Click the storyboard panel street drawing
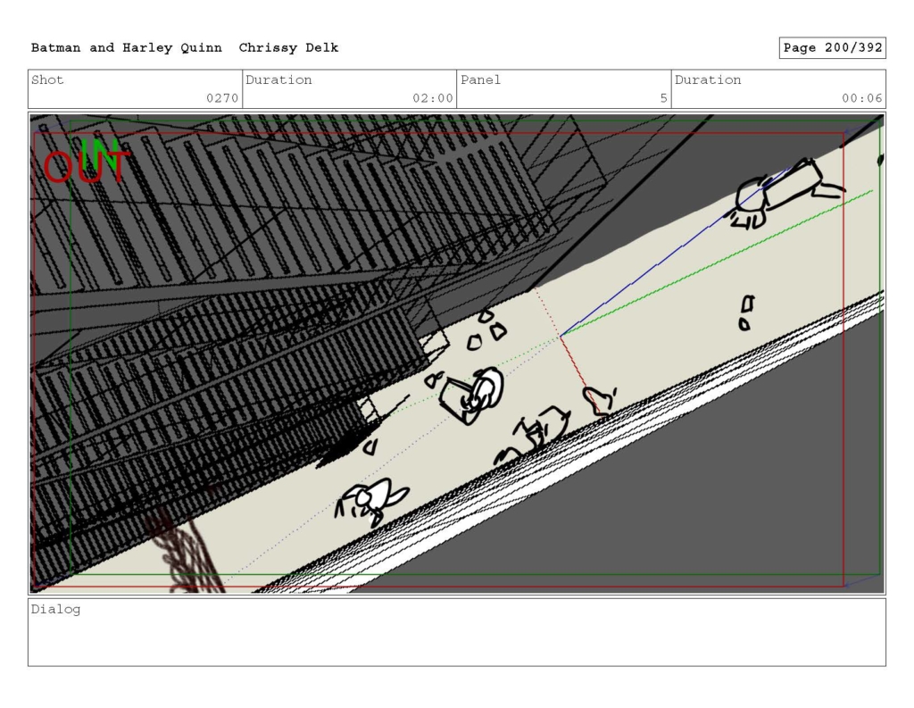The width and height of the screenshot is (914, 708). coord(457,354)
